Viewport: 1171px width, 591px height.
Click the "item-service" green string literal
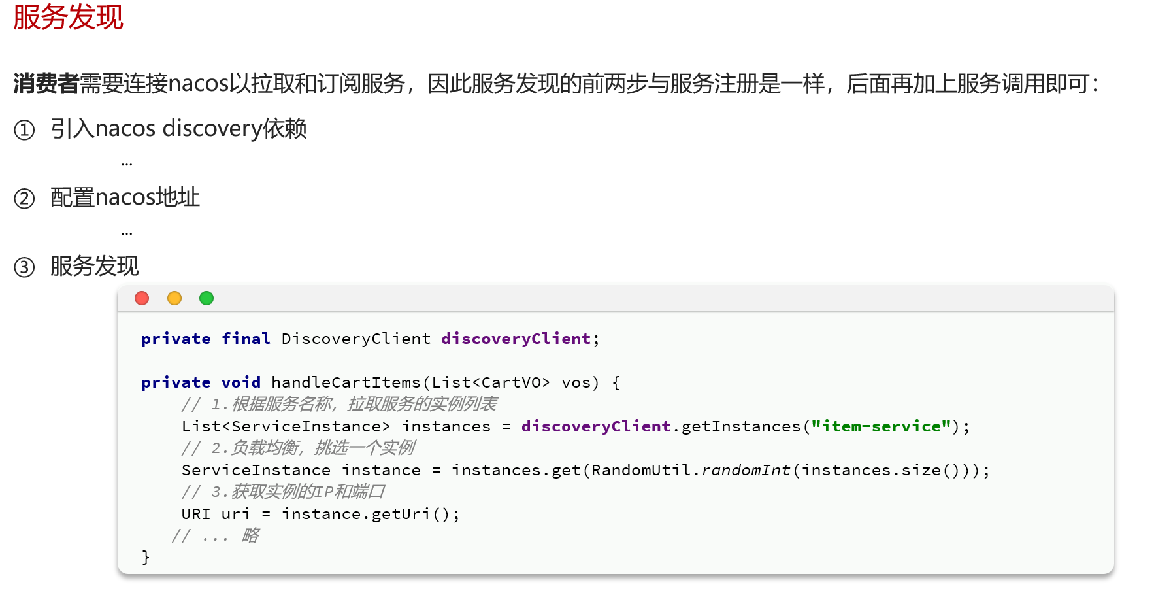[881, 426]
